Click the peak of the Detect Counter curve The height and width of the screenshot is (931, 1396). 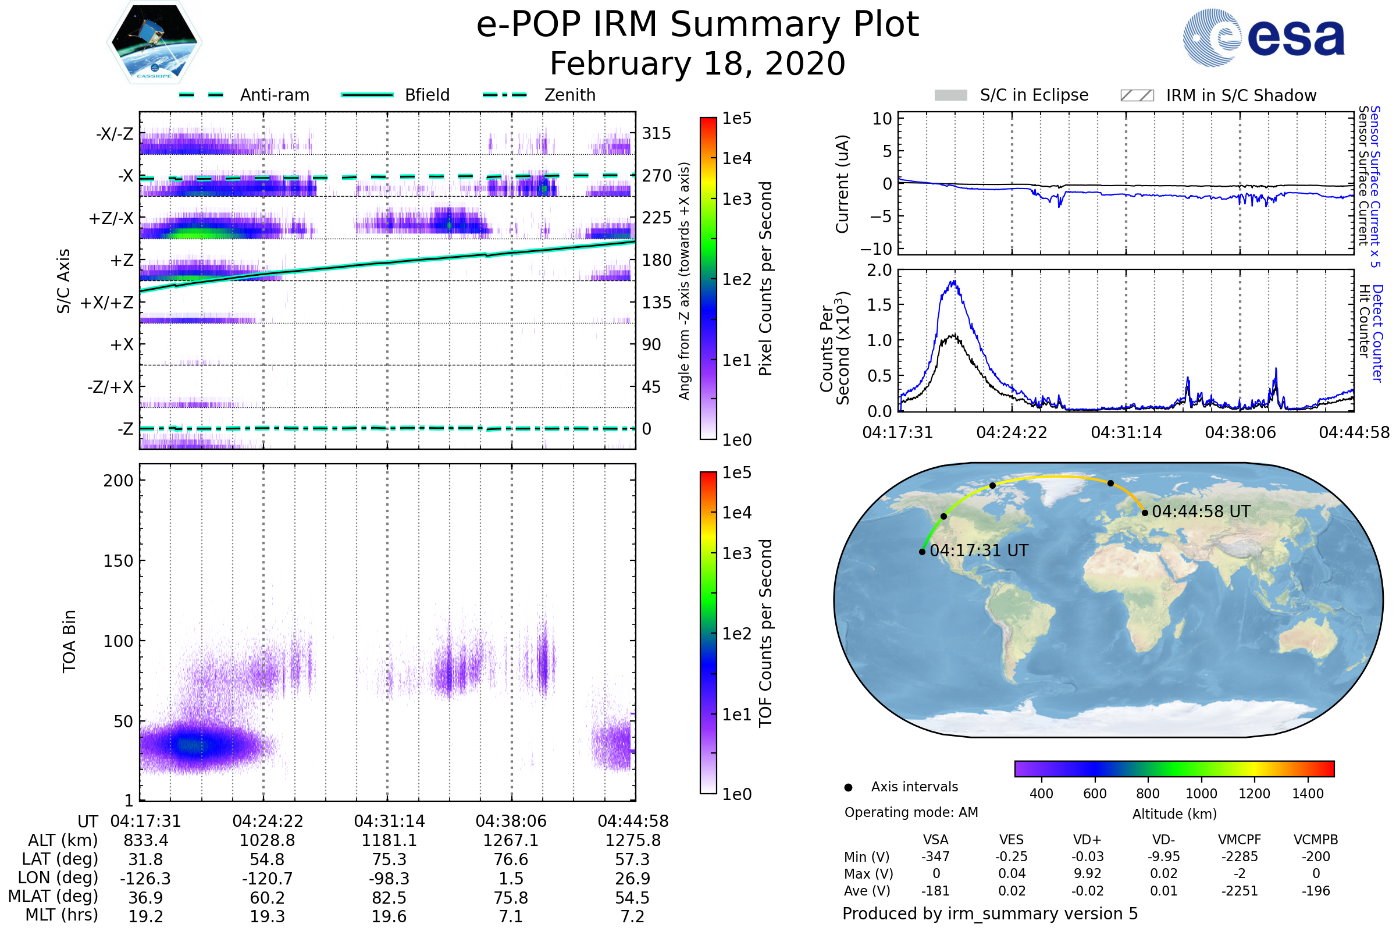coord(954,282)
